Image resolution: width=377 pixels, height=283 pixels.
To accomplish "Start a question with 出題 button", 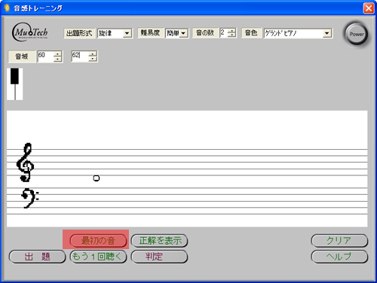I will pos(37,257).
